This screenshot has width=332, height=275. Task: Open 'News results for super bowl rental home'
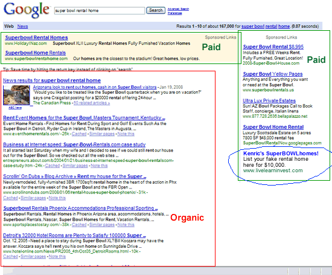point(52,80)
